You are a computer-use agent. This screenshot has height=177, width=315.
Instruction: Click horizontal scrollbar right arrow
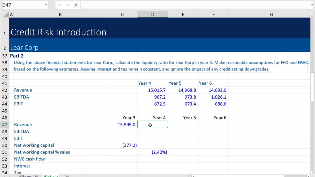pos(309,176)
